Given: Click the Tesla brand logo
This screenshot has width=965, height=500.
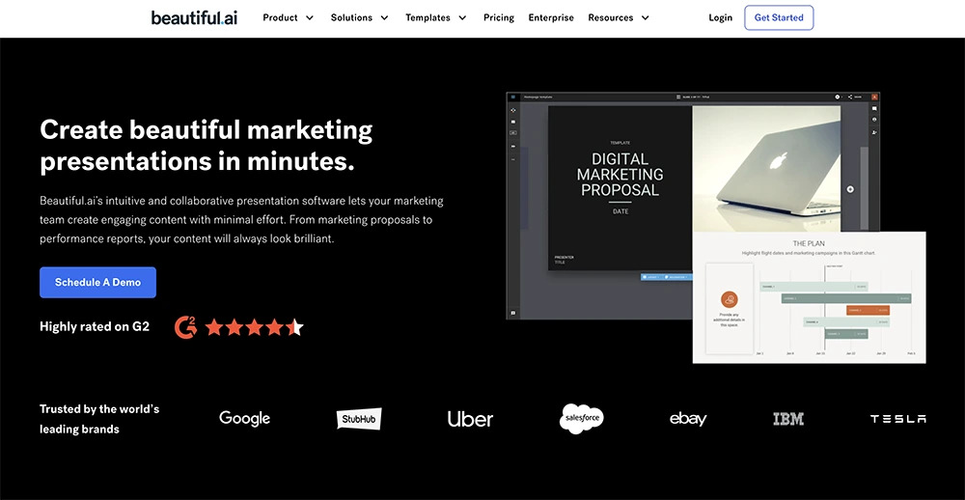Looking at the screenshot, I should coord(897,419).
